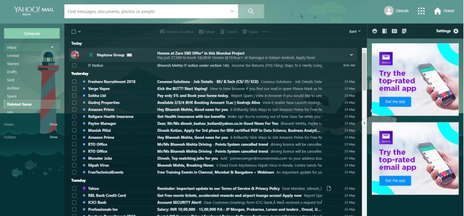Click the search magnifier button

(x=251, y=11)
